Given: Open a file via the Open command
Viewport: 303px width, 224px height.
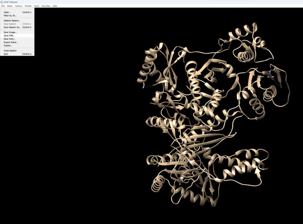Looking at the screenshot, I should [x=7, y=12].
